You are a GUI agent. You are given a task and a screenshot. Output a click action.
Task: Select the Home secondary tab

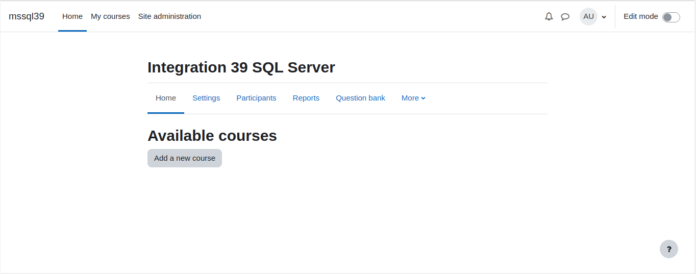[166, 98]
